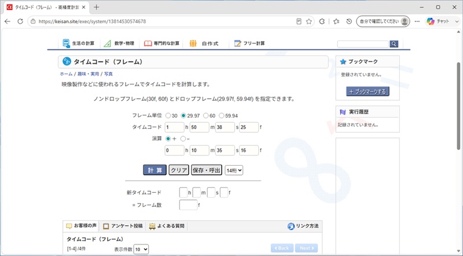Screen dimensions: 463x256
Task: Select the 30 frame rate radio
Action: click(168, 116)
